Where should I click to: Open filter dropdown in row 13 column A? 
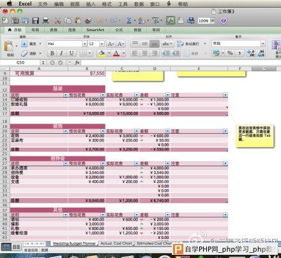coord(66,95)
